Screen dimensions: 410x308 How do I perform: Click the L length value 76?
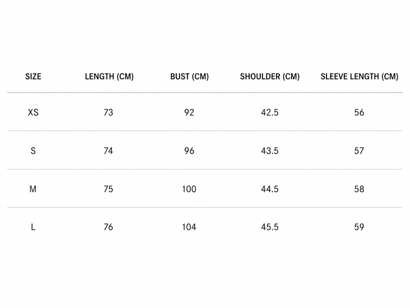click(x=108, y=227)
